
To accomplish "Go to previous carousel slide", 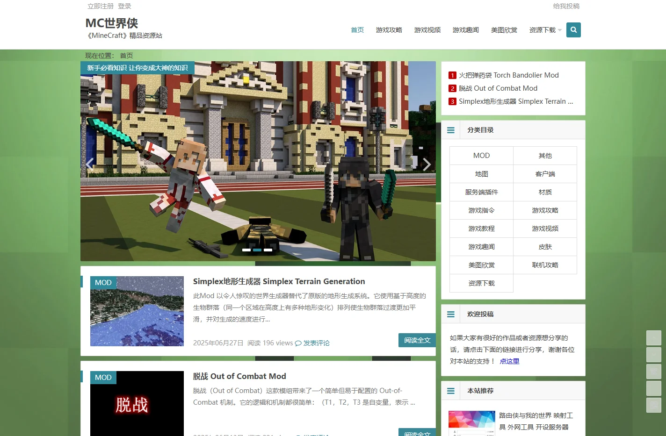I will click(x=89, y=164).
